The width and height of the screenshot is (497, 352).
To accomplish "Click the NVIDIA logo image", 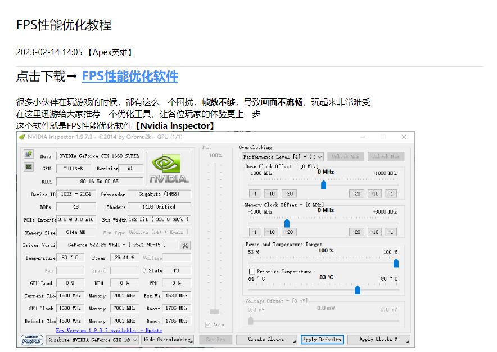I will coord(168,169).
